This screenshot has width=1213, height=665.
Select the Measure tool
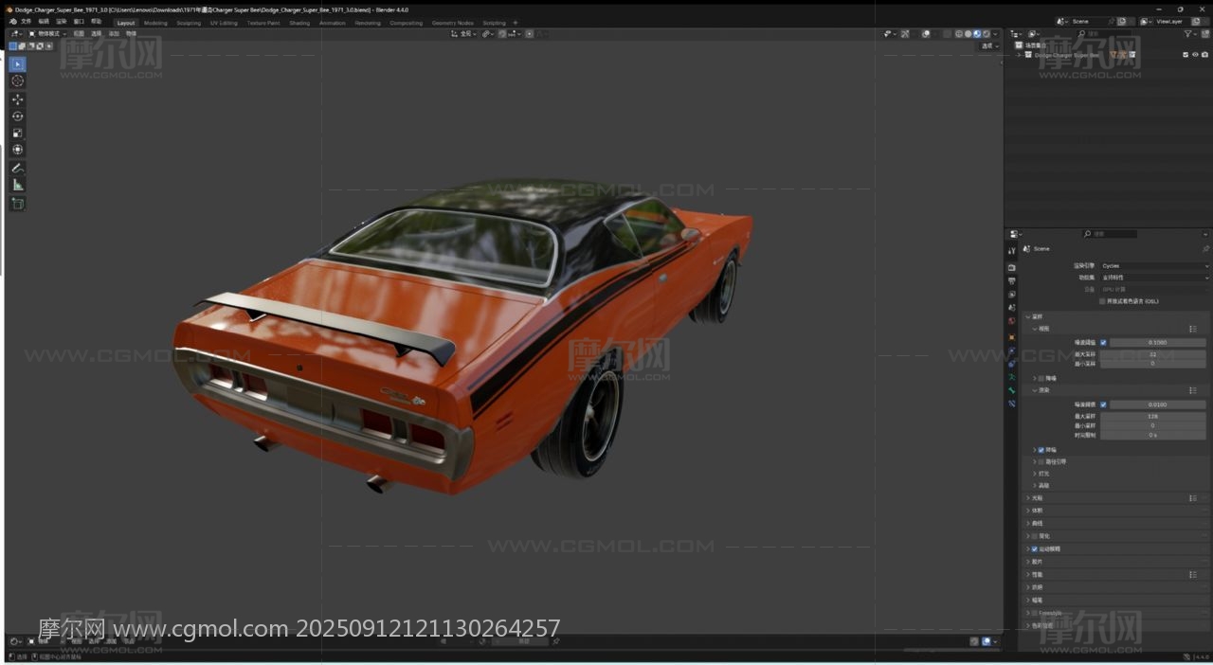pos(17,185)
